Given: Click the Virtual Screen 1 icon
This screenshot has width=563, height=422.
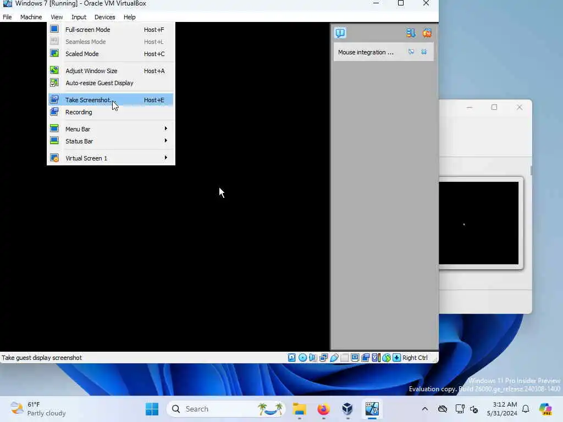Looking at the screenshot, I should (x=54, y=158).
